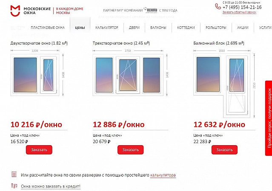Follow the калькулятора link
Image resolution: width=272 pixels, height=191 pixels.
tap(163, 175)
